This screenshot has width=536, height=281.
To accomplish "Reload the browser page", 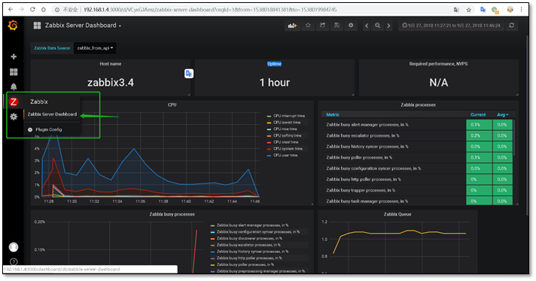I will [32, 10].
